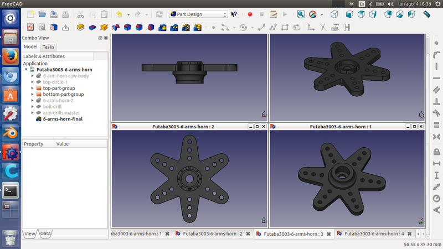Activate the Futaba3003-6-arms-horn : 4 view tab

point(374,234)
